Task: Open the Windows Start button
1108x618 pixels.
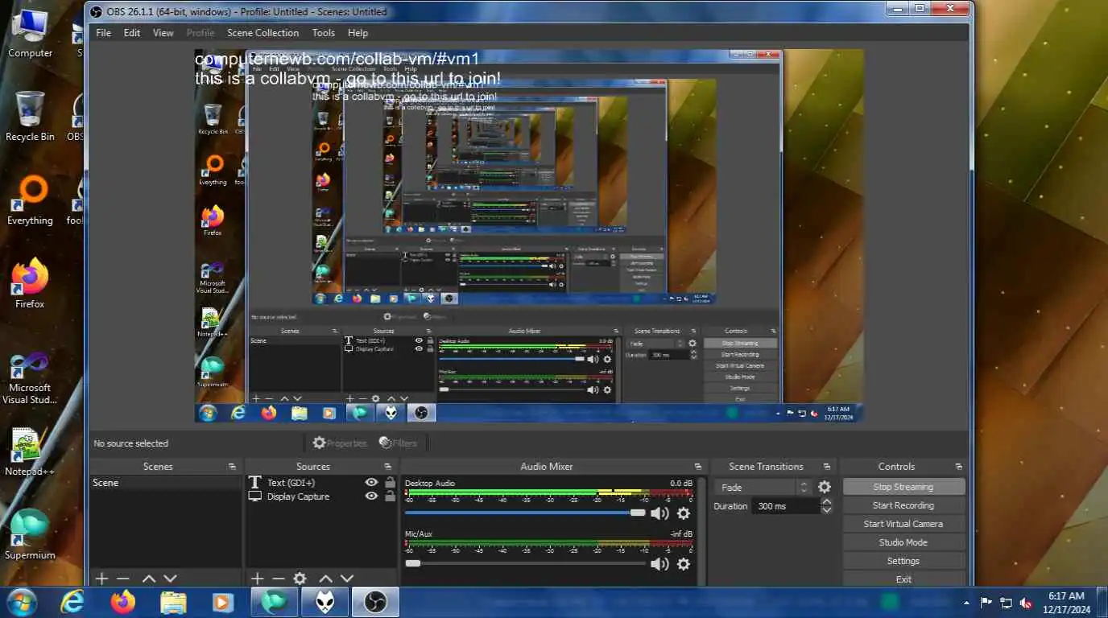Action: pyautogui.click(x=20, y=602)
